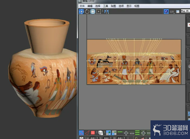The image size is (190, 139).
Task: Click Shrink UV selection icon
Action: click(x=114, y=133)
